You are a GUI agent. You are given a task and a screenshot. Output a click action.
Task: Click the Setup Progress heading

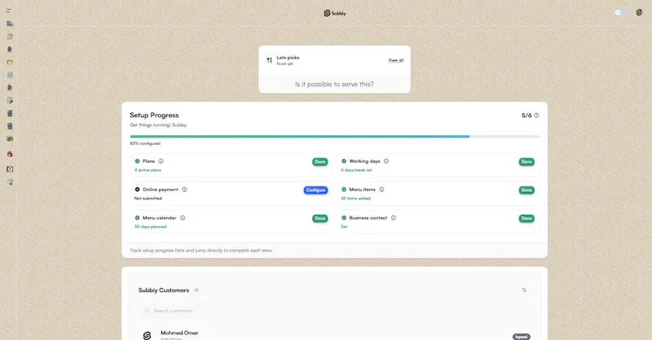(x=154, y=116)
